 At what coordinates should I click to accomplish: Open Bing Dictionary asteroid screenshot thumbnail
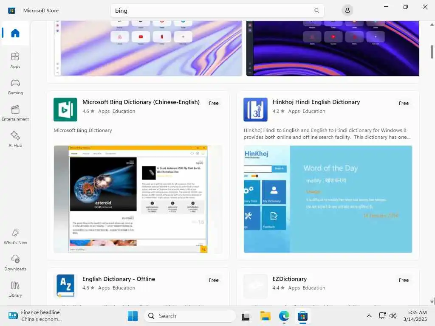(x=138, y=199)
